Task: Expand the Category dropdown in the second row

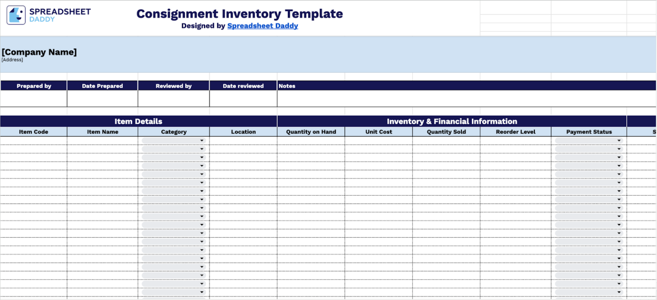Action: (201, 149)
